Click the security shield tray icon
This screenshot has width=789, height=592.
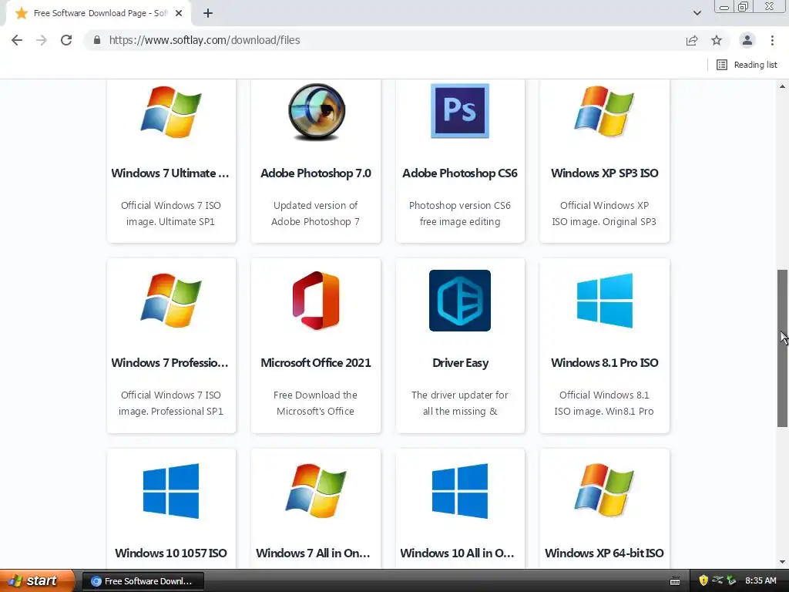click(x=703, y=580)
